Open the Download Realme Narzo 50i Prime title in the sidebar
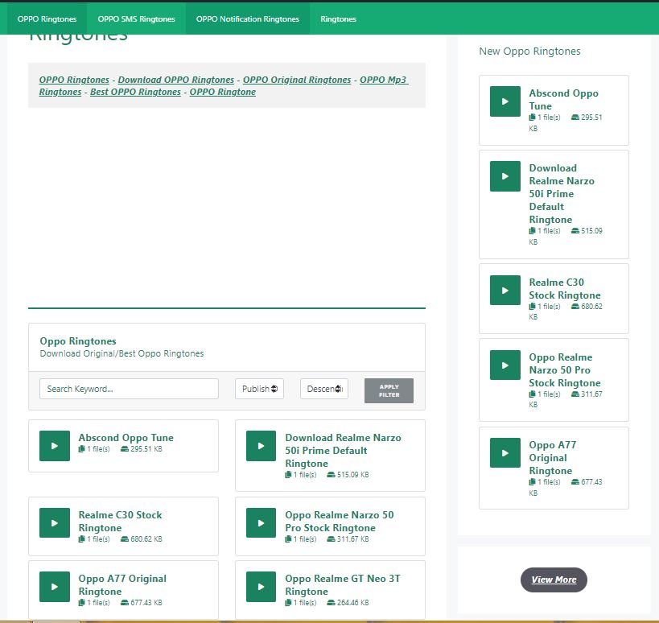The image size is (659, 623). coord(562,194)
